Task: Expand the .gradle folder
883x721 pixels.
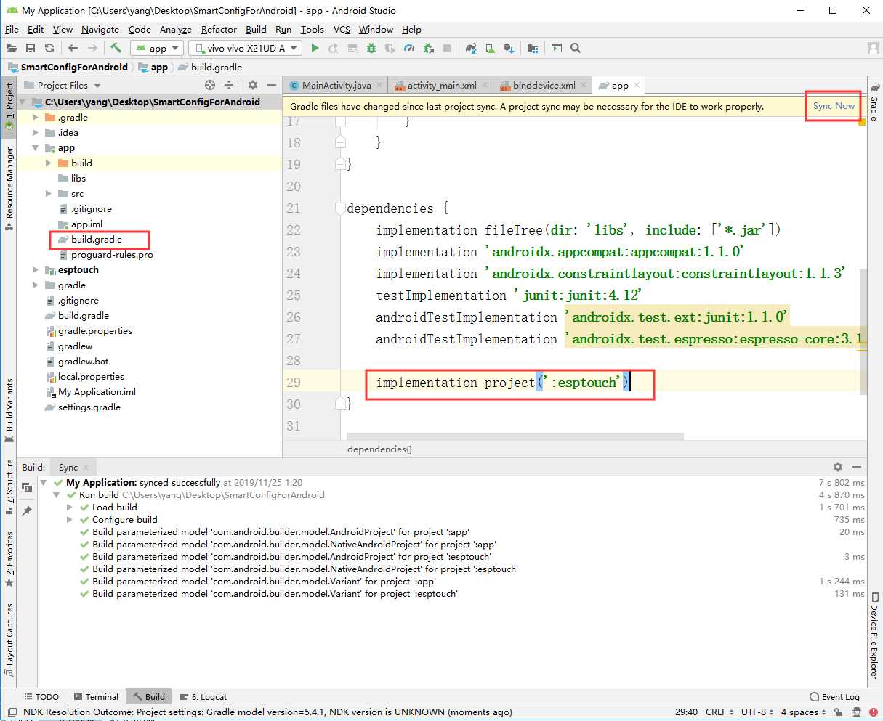Action: point(35,117)
